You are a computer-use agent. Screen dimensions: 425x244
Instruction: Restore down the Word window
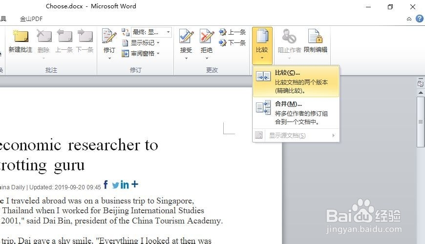point(390,7)
